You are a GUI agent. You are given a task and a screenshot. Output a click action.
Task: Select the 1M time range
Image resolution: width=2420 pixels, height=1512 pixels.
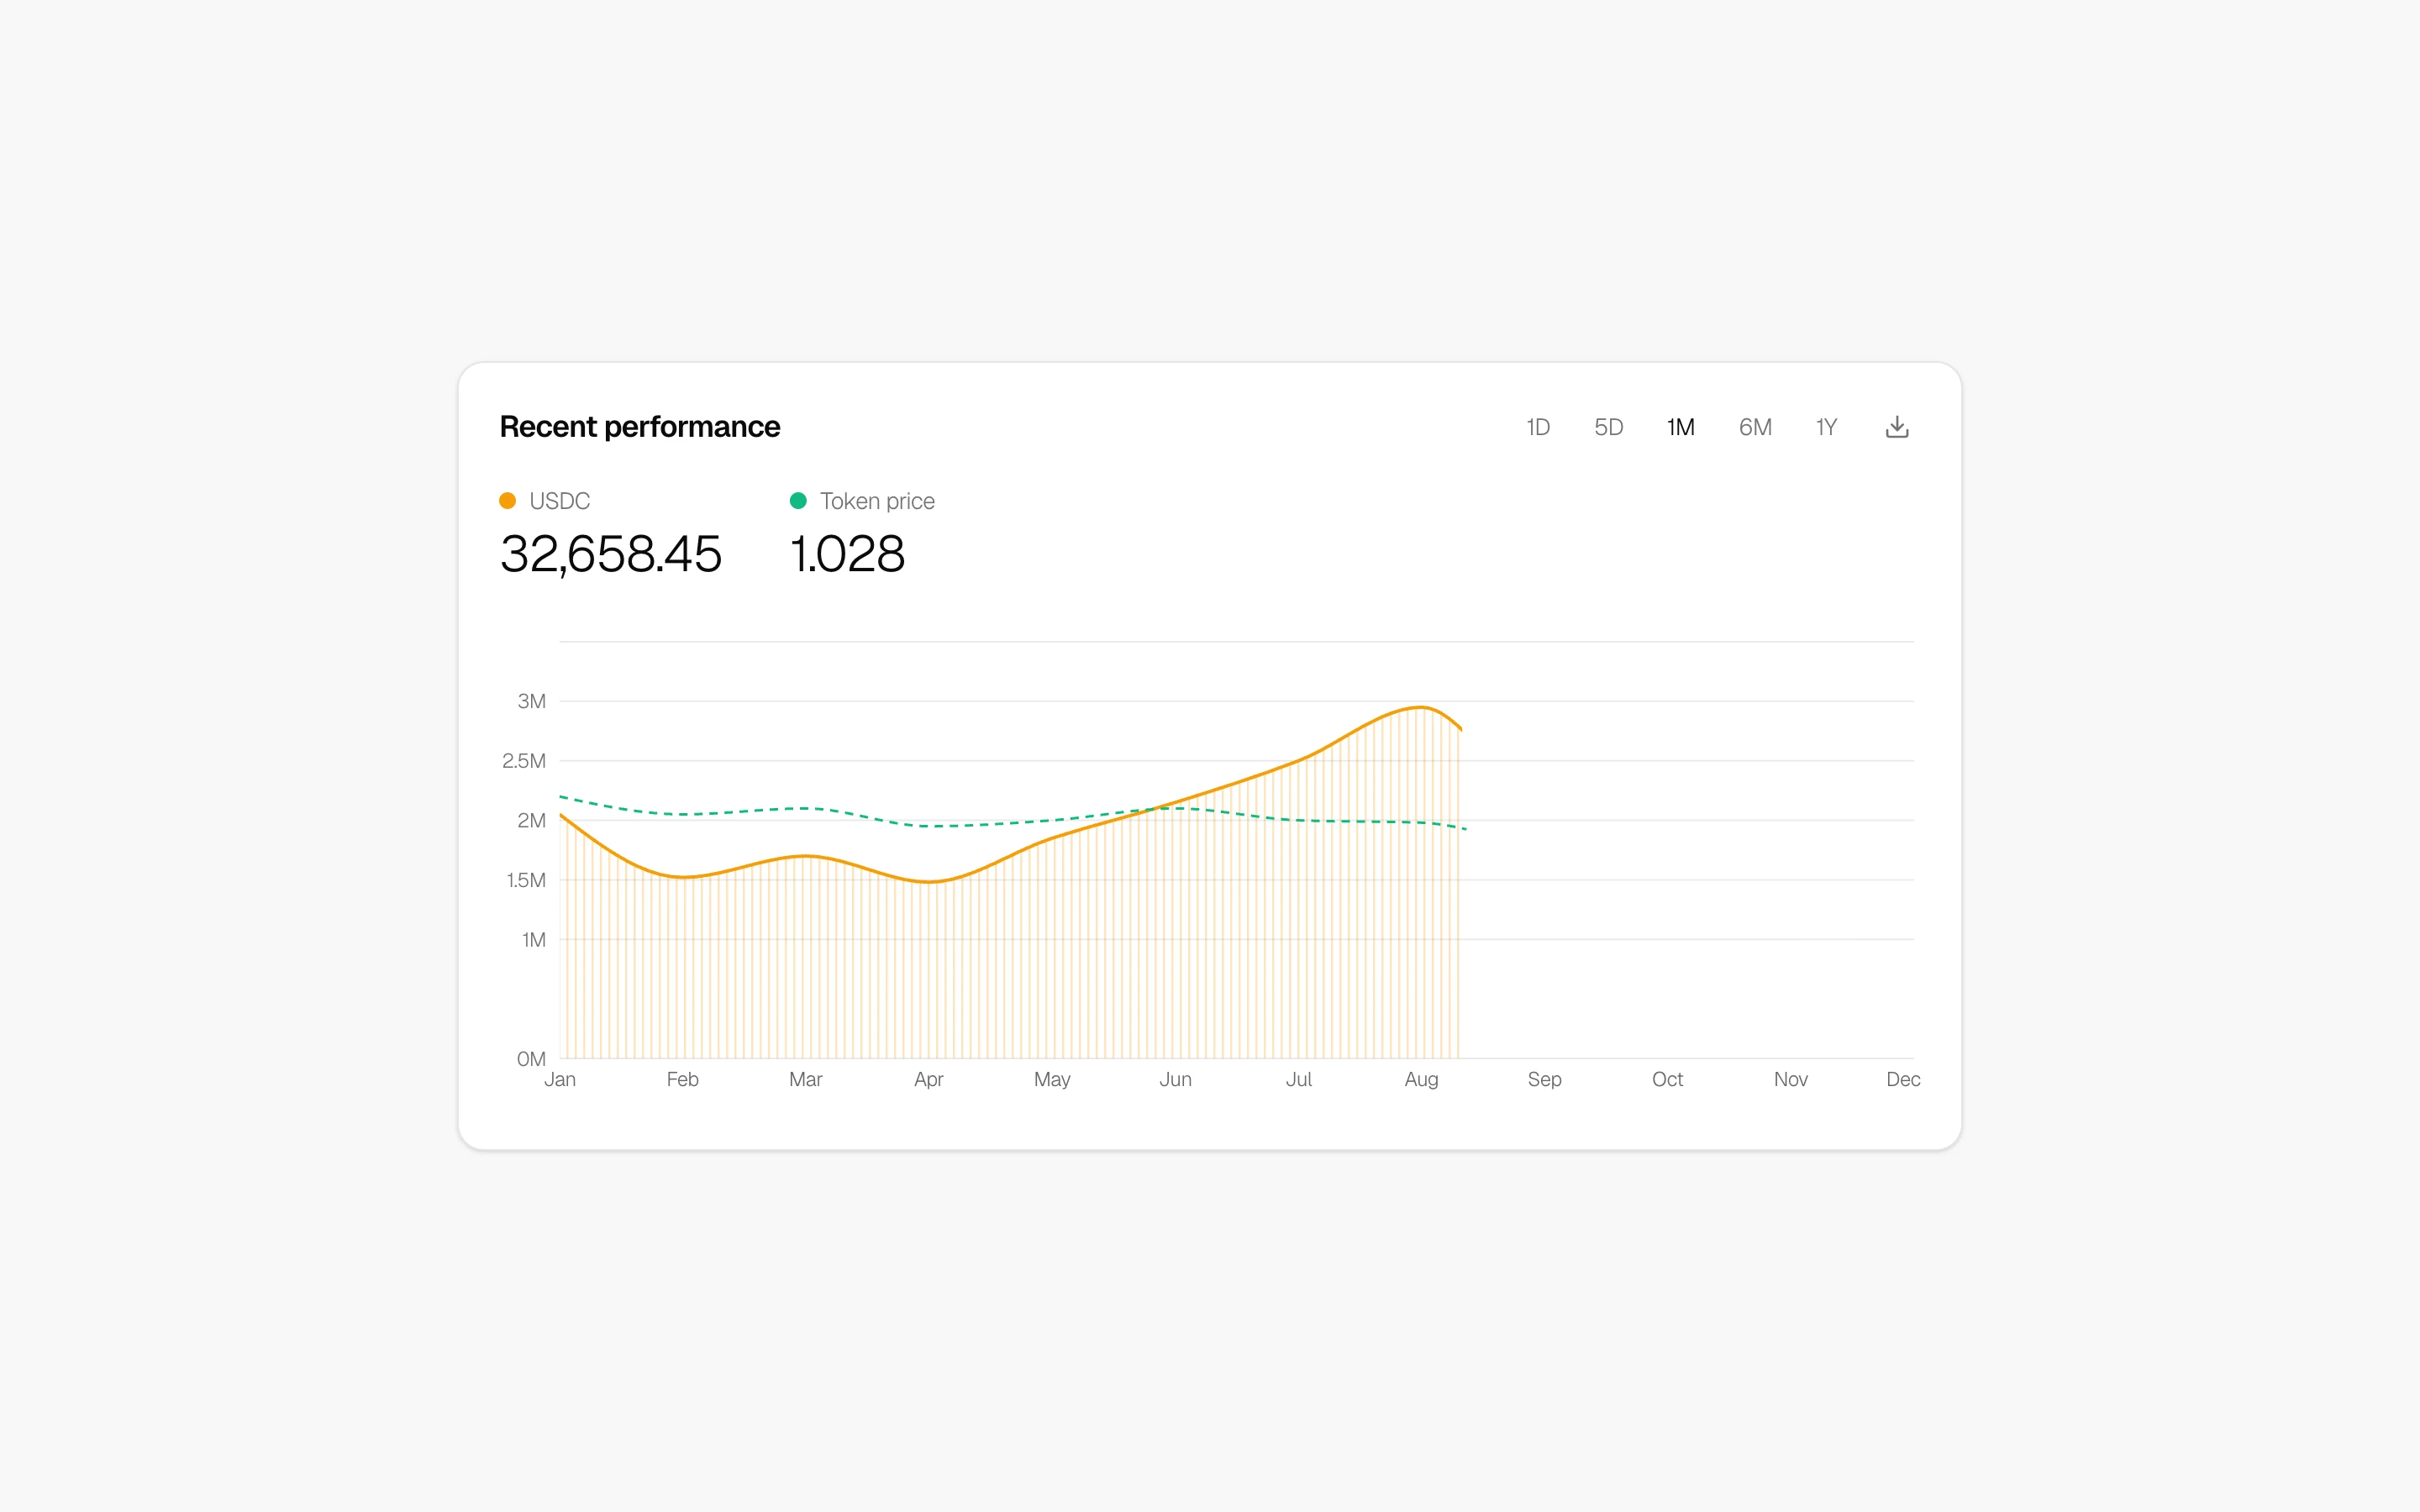coord(1681,426)
